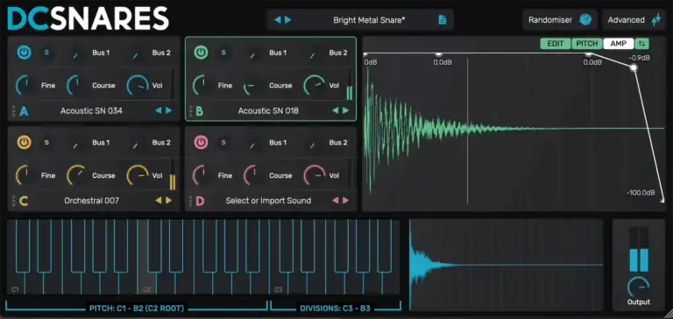Click layer D Course pitch knob
The width and height of the screenshot is (673, 319).
coord(253,175)
